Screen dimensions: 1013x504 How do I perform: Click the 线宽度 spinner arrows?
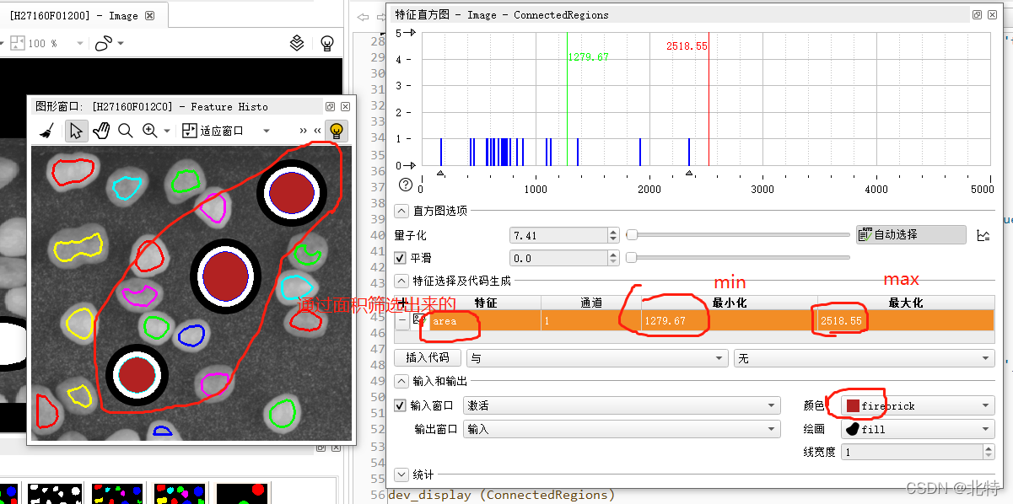tap(989, 453)
